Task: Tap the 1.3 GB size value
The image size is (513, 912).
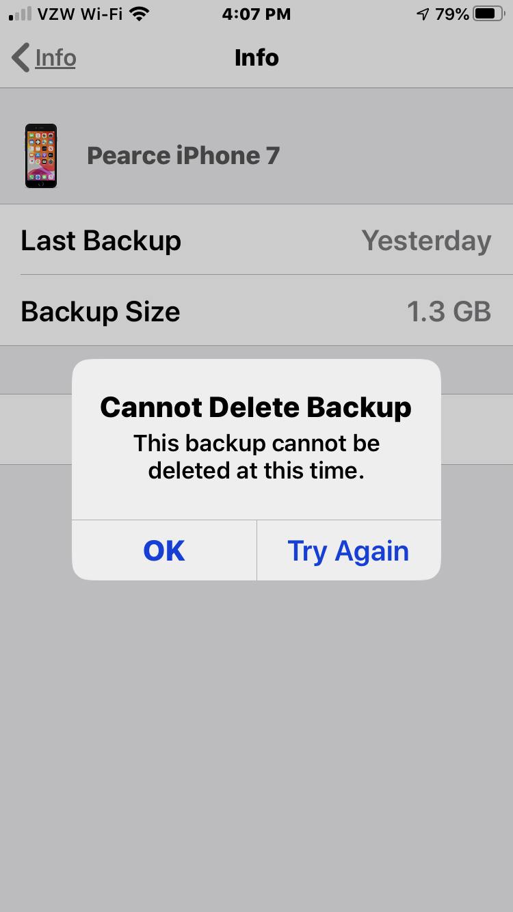Action: click(x=449, y=312)
